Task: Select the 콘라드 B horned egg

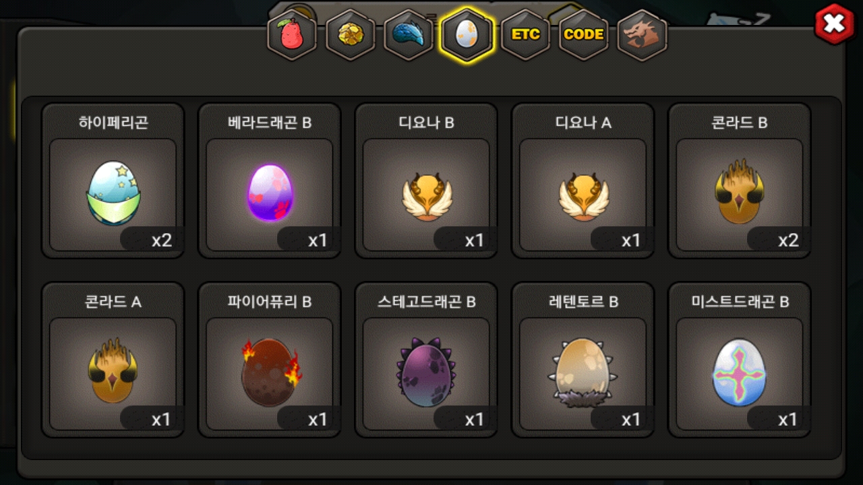Action: (x=739, y=192)
